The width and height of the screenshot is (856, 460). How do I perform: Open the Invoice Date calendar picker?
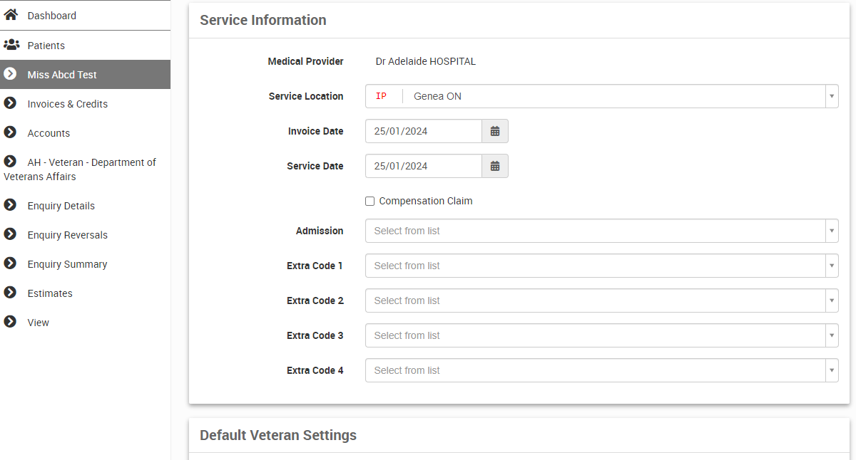click(495, 131)
